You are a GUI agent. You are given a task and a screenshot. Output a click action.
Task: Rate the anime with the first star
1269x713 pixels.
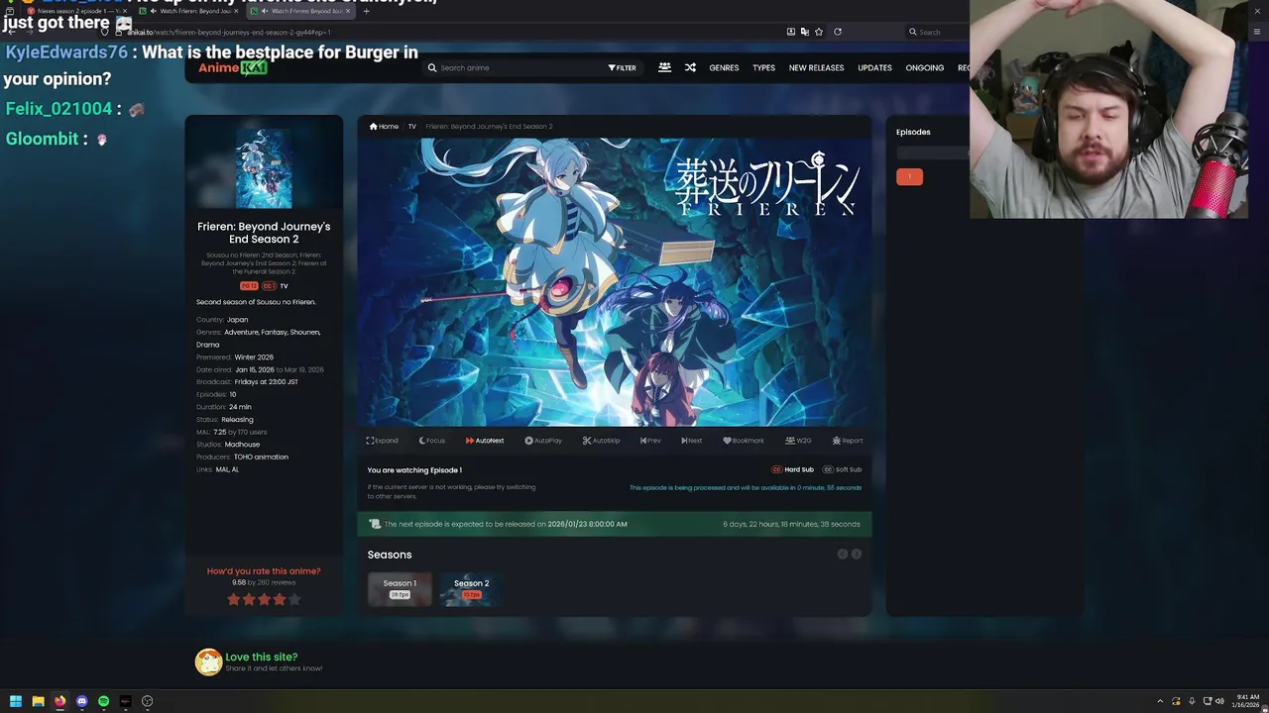234,599
